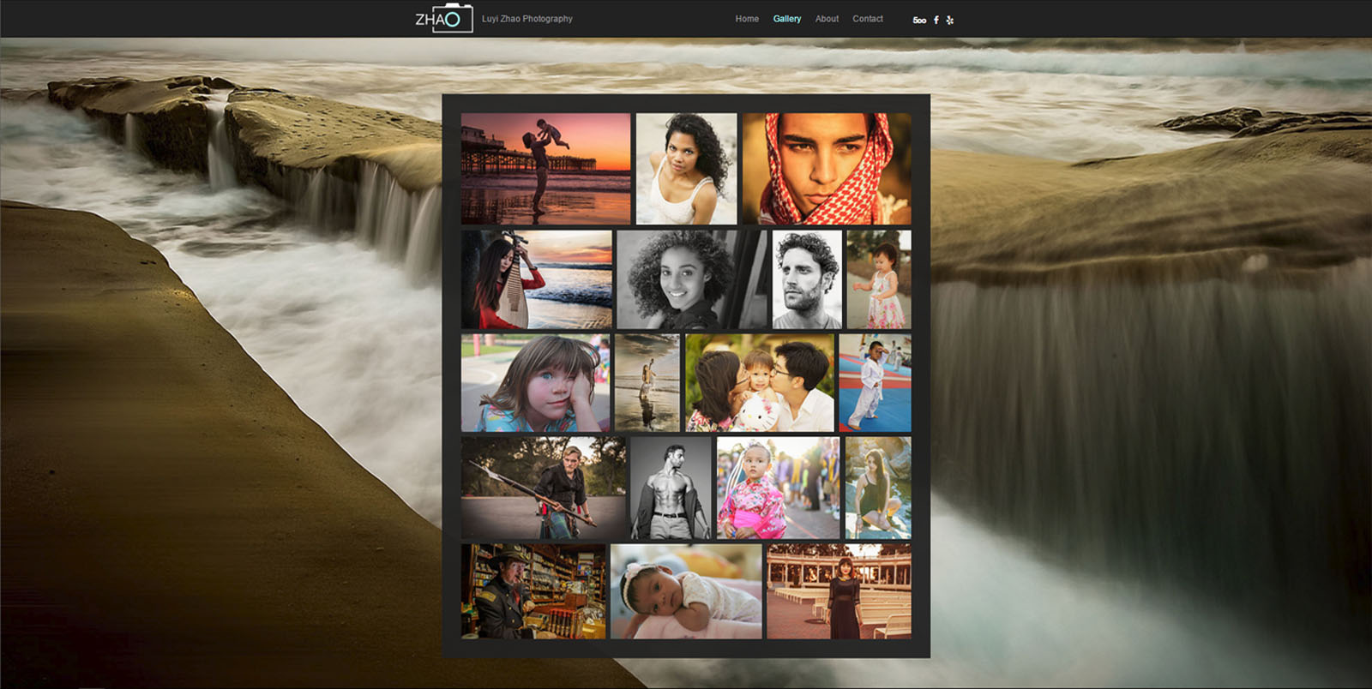Open man in red checkered scarf photo
1372x689 pixels.
pyautogui.click(x=827, y=169)
